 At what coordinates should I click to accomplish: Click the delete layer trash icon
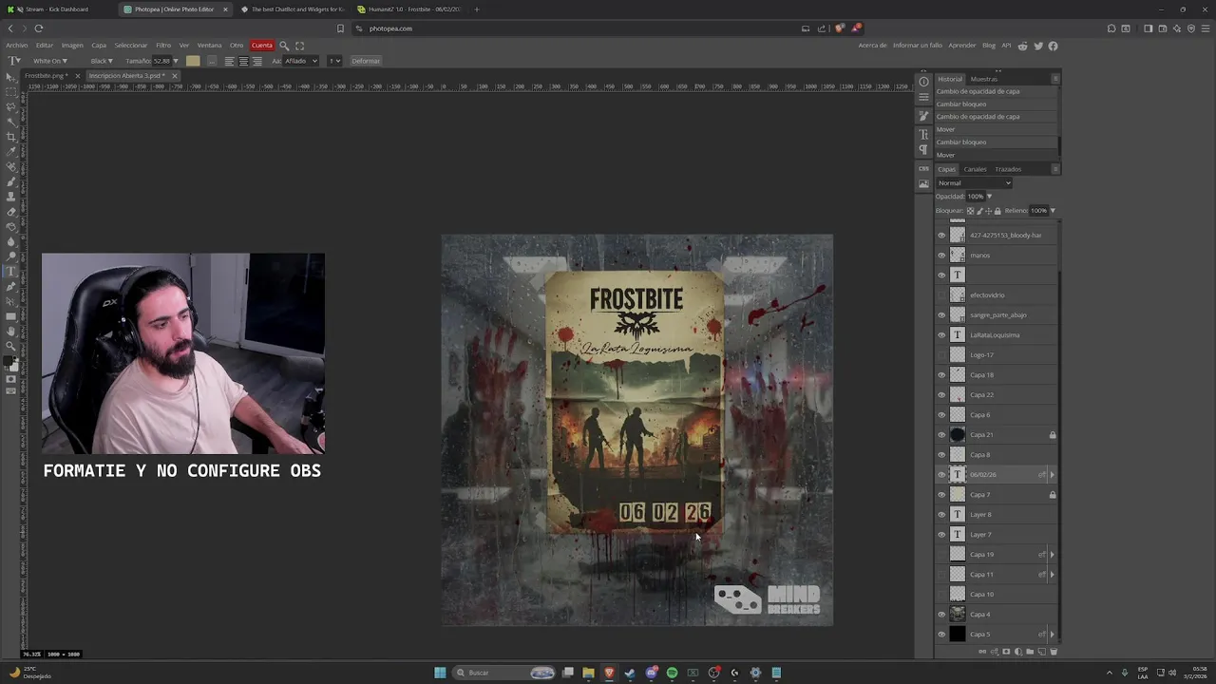pyautogui.click(x=1054, y=652)
